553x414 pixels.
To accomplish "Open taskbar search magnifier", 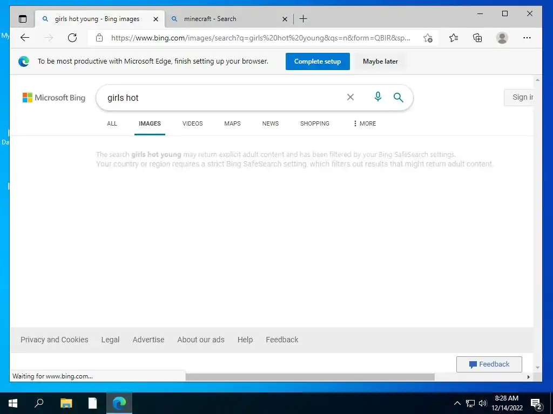I will [x=39, y=403].
